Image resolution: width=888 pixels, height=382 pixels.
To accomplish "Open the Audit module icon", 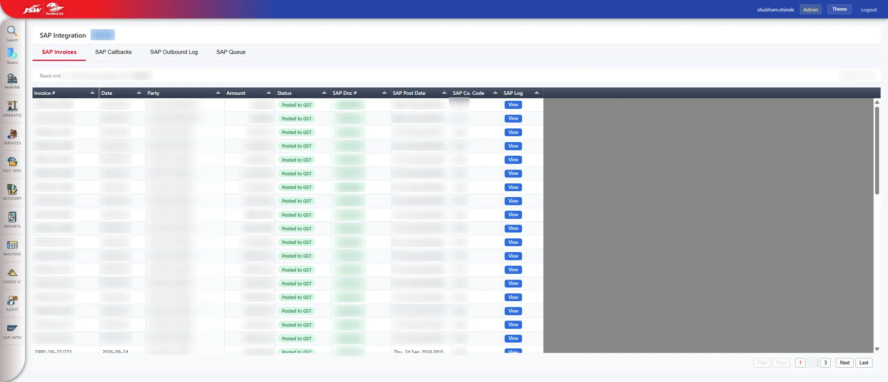I will (12, 301).
